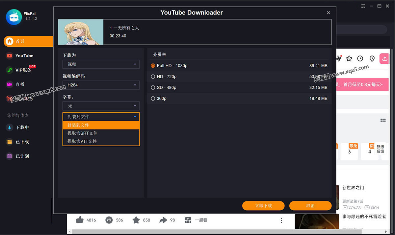The width and height of the screenshot is (395, 235).
Task: Choose 封装到文件 from the dropdown list
Action: click(x=101, y=125)
